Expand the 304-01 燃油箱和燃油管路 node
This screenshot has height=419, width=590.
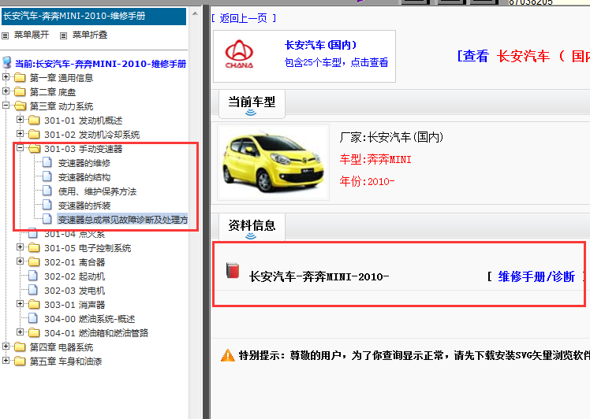(21, 332)
